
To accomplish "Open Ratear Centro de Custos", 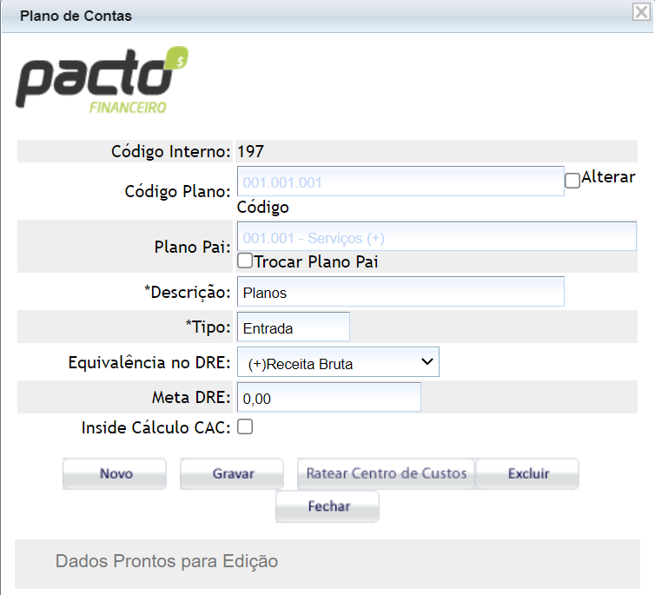I will (x=386, y=473).
